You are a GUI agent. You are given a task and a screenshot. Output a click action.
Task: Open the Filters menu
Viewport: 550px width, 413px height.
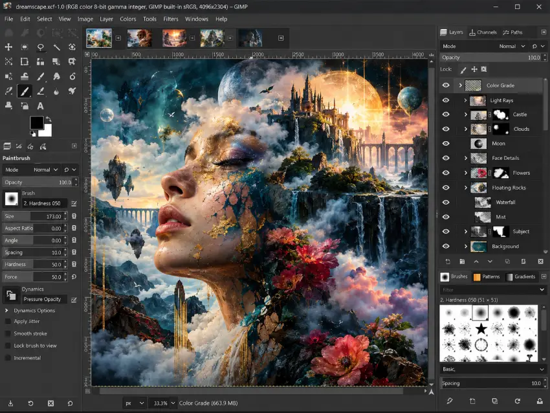click(x=171, y=19)
